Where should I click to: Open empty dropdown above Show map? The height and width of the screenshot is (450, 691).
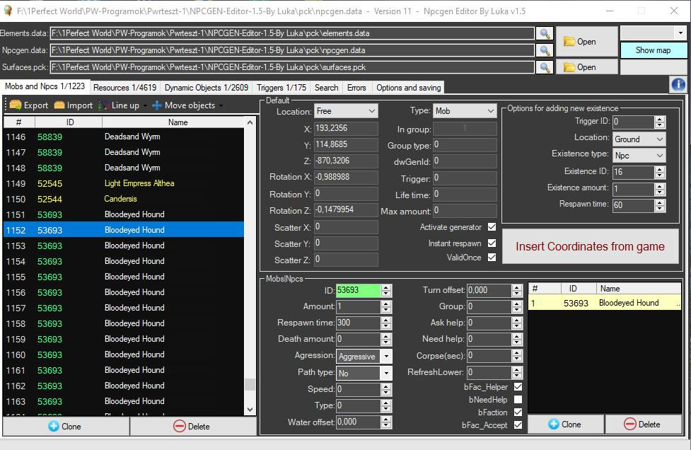653,33
